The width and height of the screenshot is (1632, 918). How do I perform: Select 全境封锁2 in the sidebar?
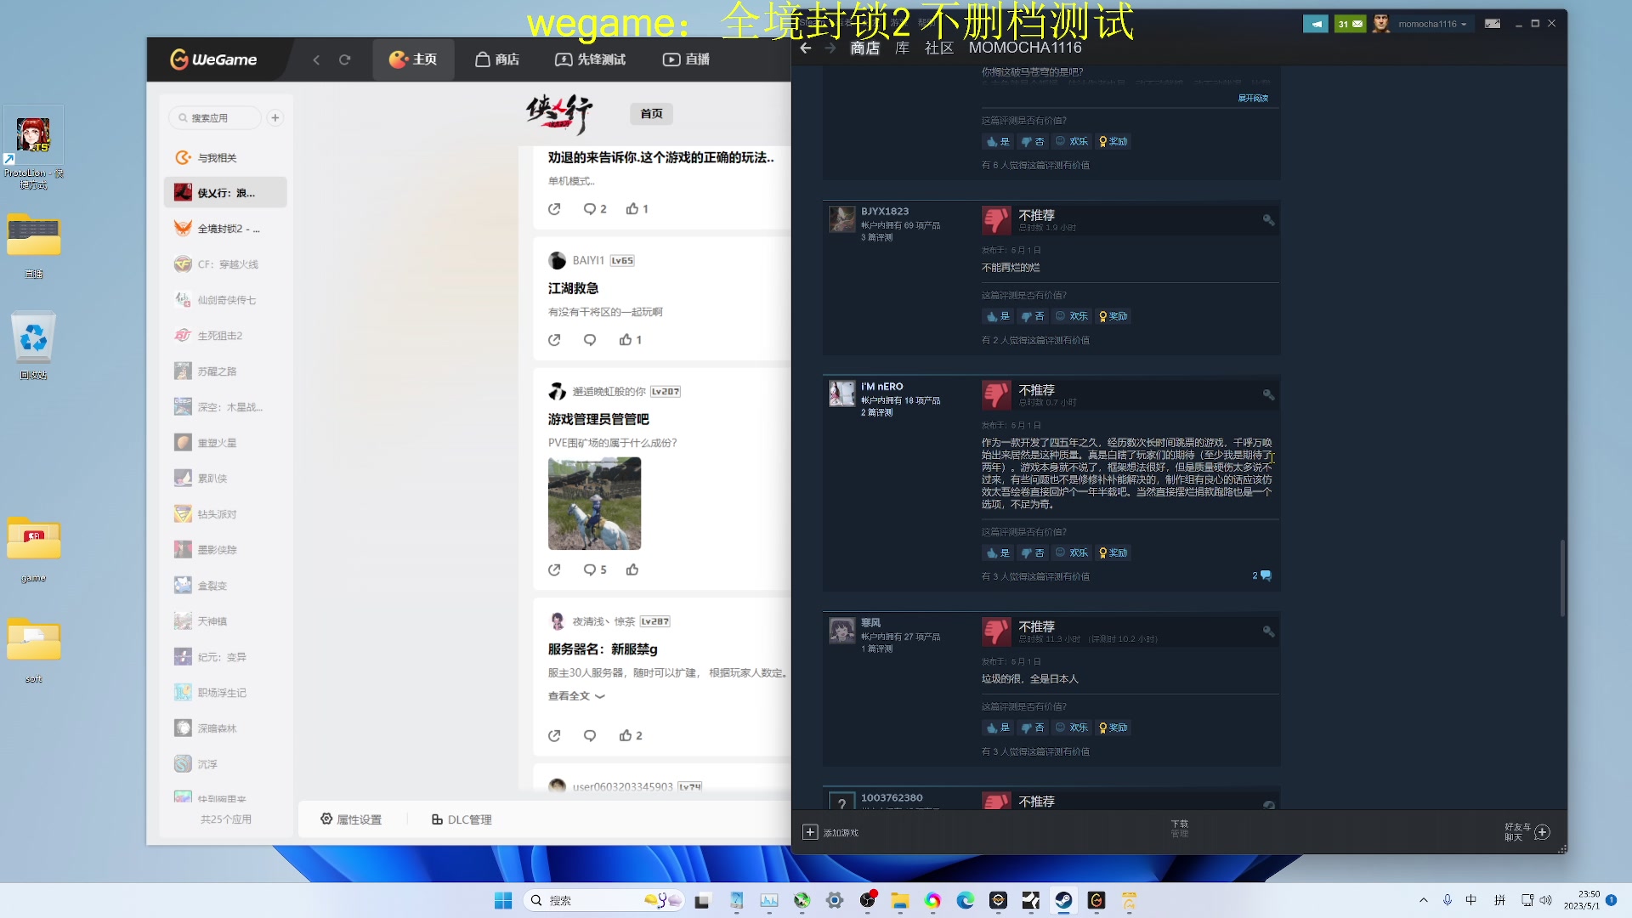[225, 229]
